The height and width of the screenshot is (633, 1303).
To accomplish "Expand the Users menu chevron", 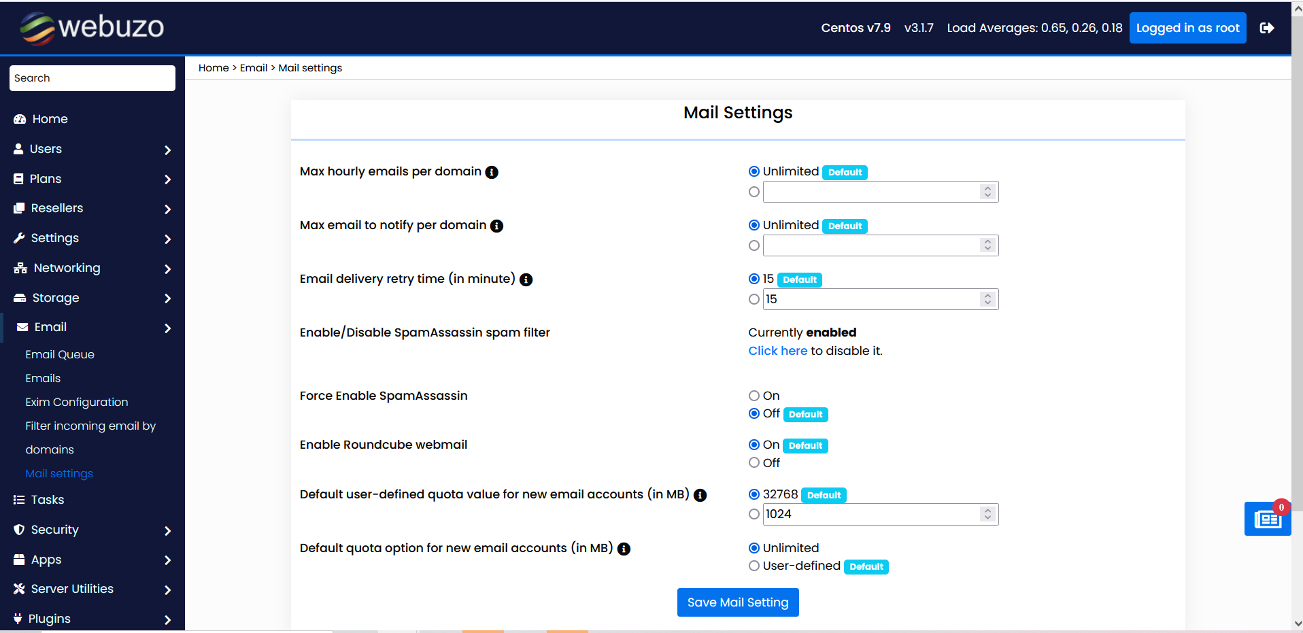I will tap(167, 150).
